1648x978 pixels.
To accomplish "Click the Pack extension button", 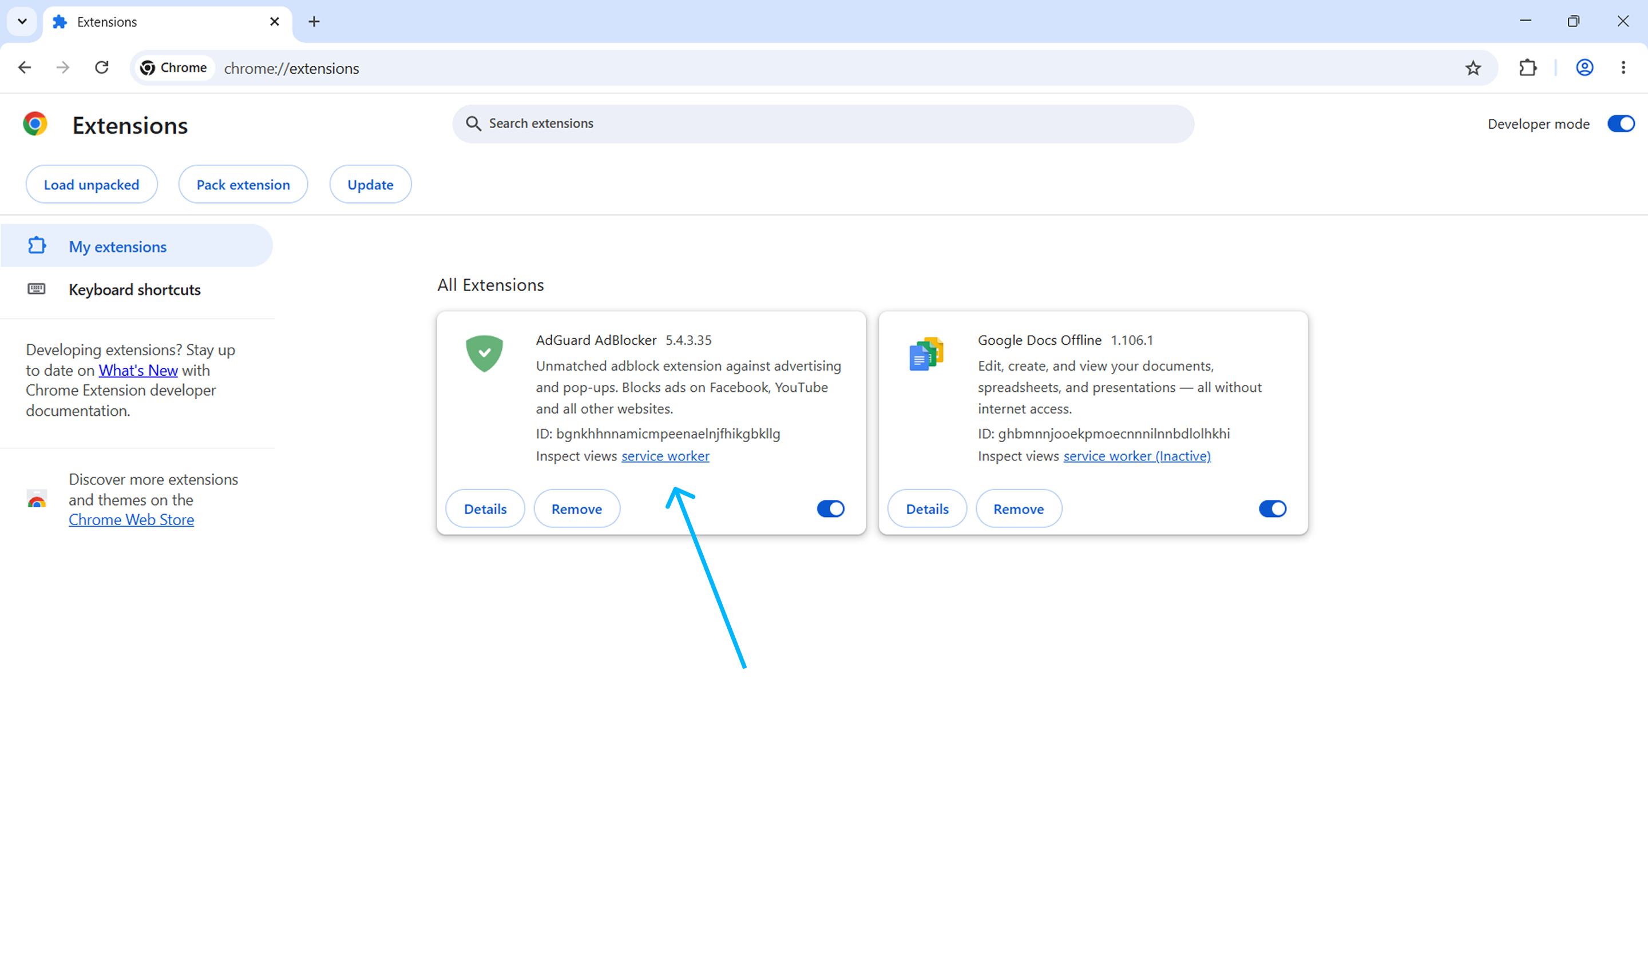I will [x=243, y=185].
